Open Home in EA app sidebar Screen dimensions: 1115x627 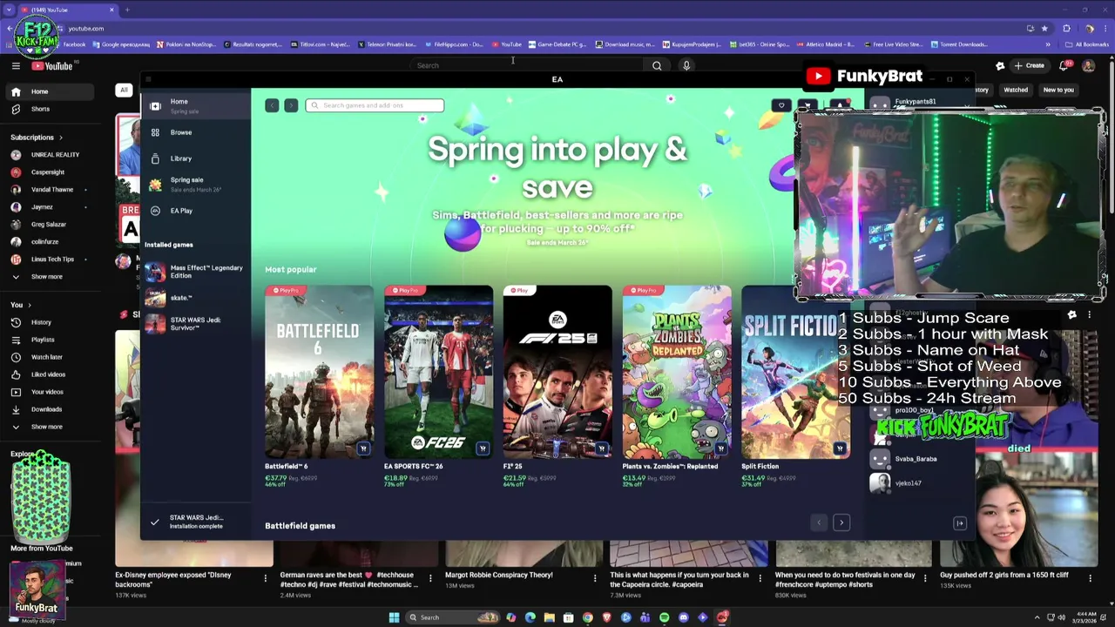pos(195,105)
